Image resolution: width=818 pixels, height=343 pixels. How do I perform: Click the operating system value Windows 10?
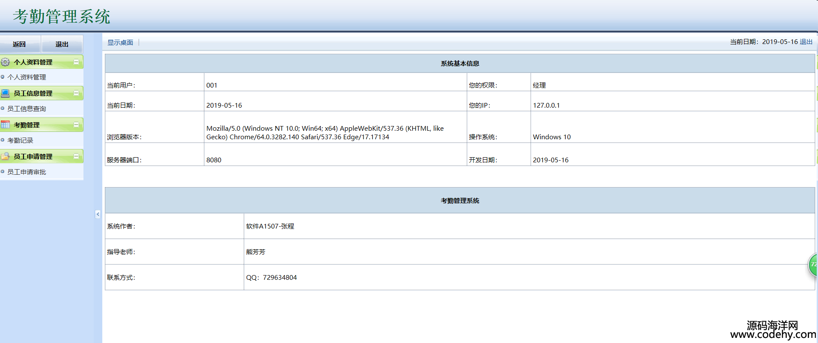pos(552,137)
